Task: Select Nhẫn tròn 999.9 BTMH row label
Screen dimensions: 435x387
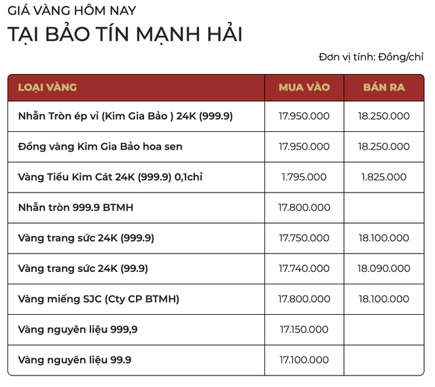Action: coord(75,207)
